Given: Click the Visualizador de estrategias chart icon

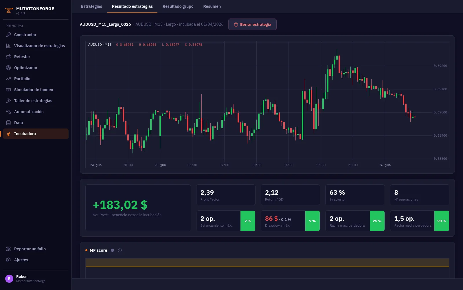Looking at the screenshot, I should (x=8, y=46).
